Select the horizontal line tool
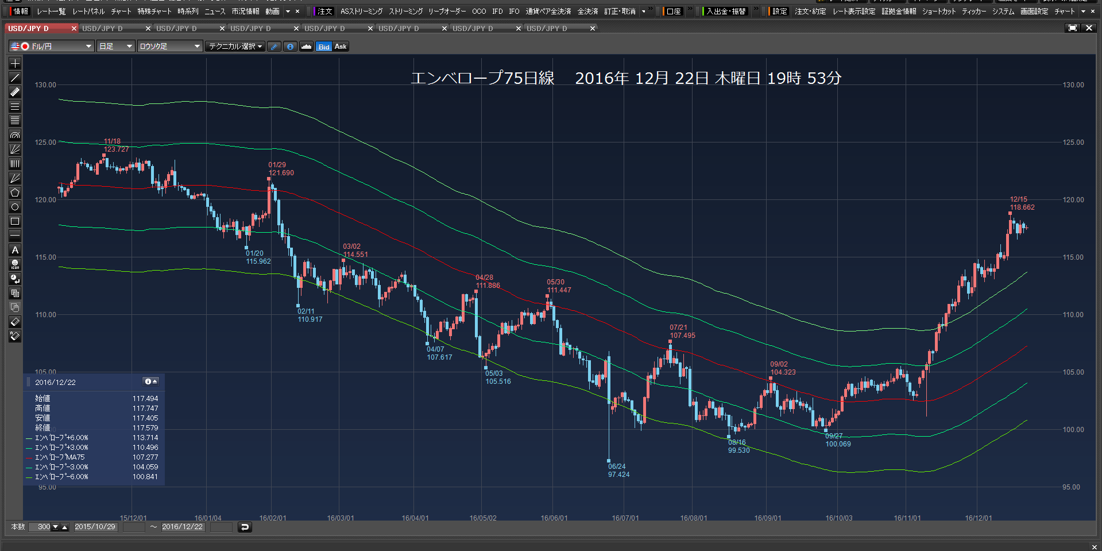 pos(15,236)
